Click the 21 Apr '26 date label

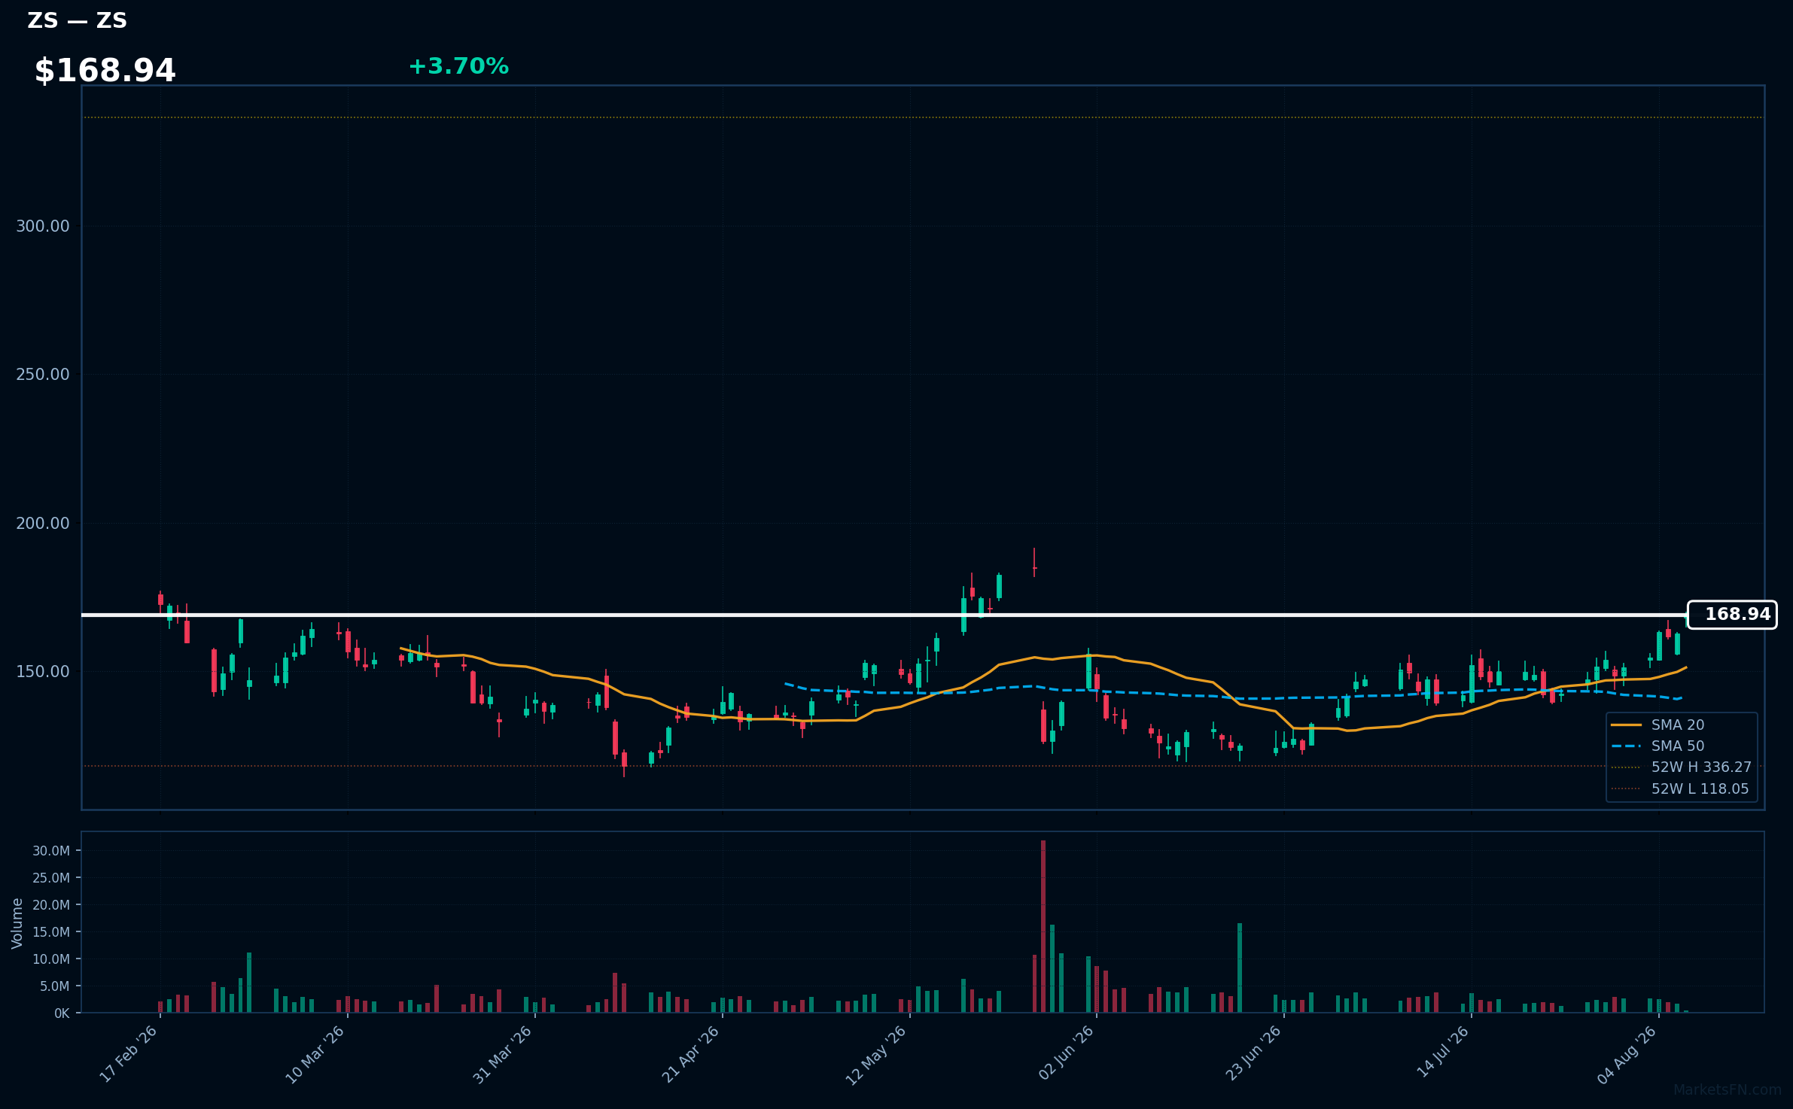point(690,1054)
